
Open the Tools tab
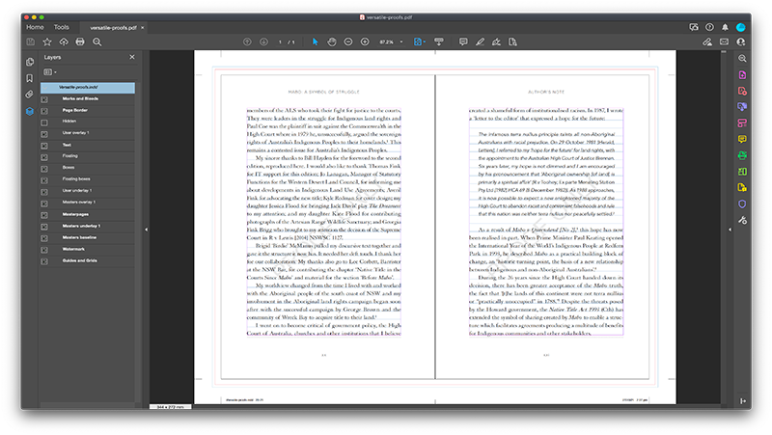click(61, 27)
